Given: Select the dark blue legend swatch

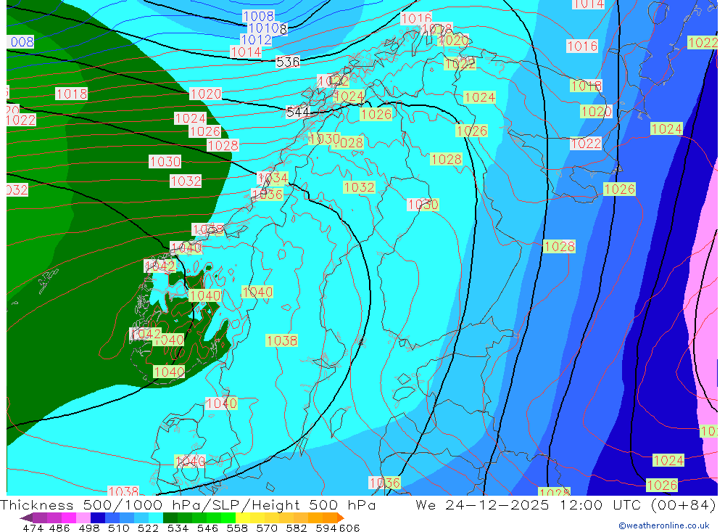Looking at the screenshot, I should coord(98,517).
